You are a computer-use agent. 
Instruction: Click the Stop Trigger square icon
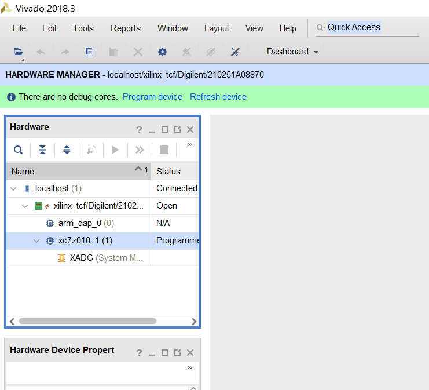click(164, 150)
